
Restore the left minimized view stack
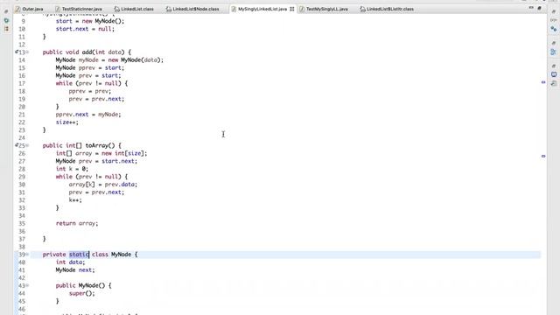coord(6,11)
